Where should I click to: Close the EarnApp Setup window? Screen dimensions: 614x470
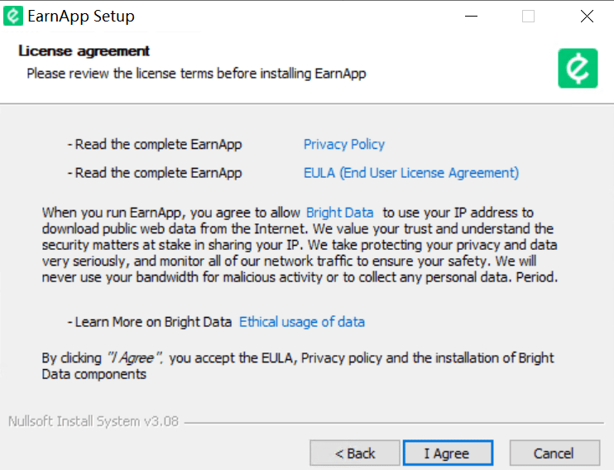(x=587, y=17)
